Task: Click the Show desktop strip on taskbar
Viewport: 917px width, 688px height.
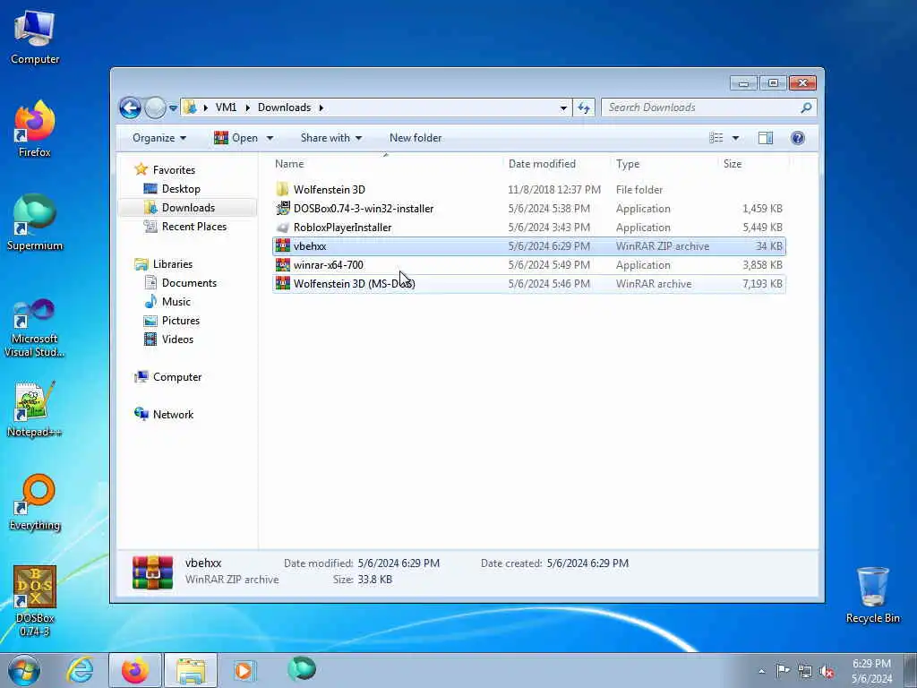Action: click(x=911, y=670)
